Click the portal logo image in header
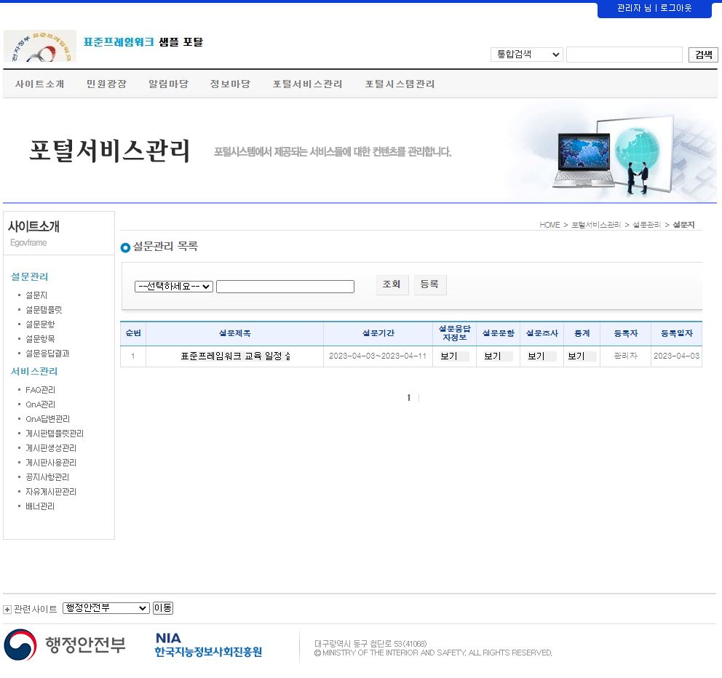Screen dimensions: 722x678 [x=40, y=46]
